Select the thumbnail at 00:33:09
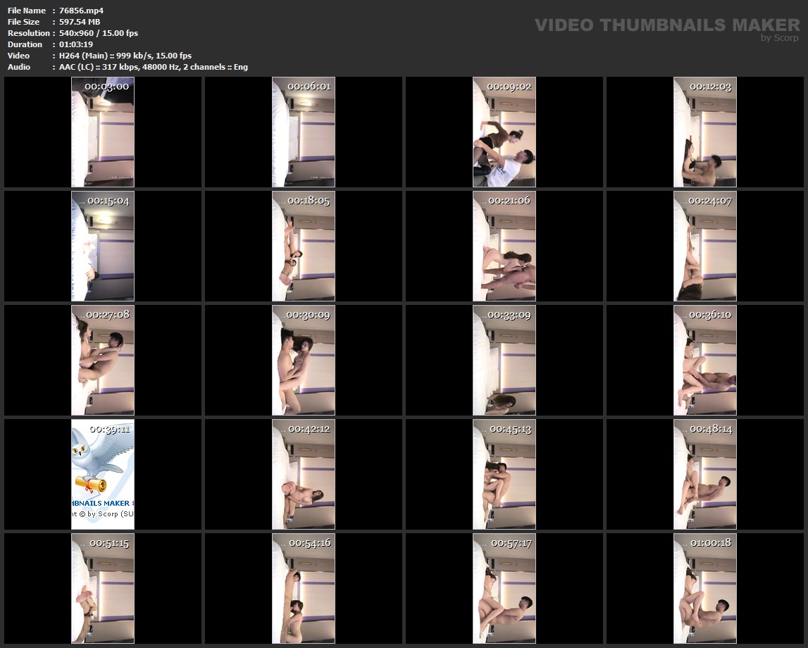808x648 pixels. (x=504, y=361)
